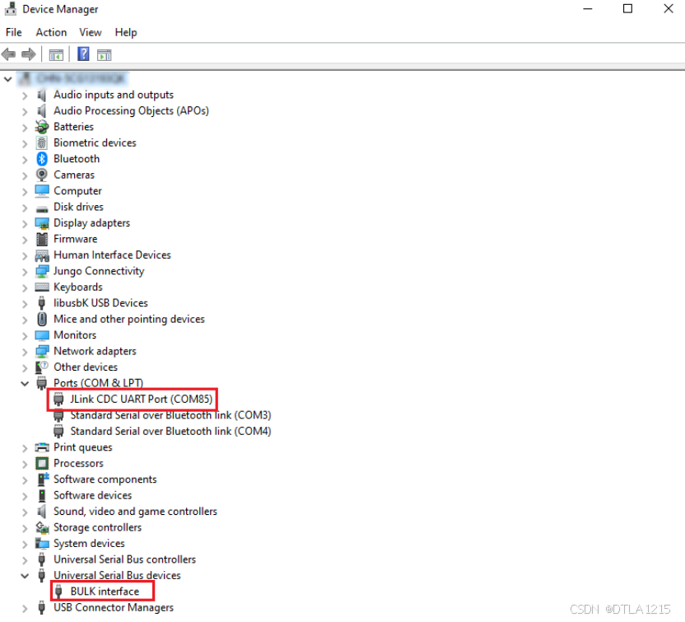Collapse the Universal Serial Bus devices category
The image size is (685, 622).
[24, 575]
